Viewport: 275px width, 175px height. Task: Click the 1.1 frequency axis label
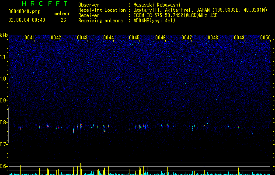pos(3,57)
